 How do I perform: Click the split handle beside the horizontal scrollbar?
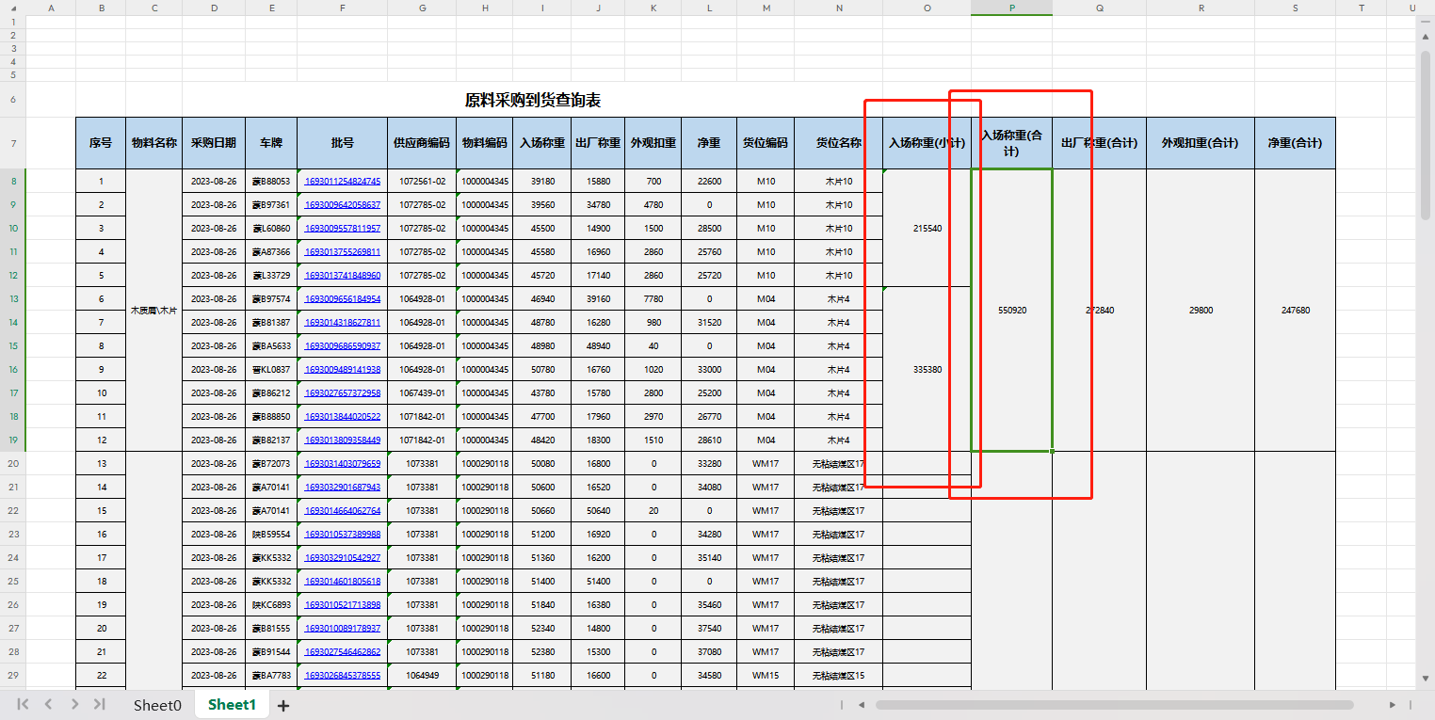pos(843,704)
